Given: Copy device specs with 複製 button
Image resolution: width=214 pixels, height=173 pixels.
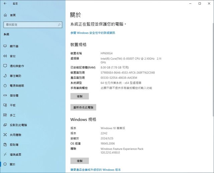Looking at the screenshot, I should point(80,96).
